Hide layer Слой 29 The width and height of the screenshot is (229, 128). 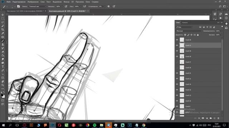point(177,57)
